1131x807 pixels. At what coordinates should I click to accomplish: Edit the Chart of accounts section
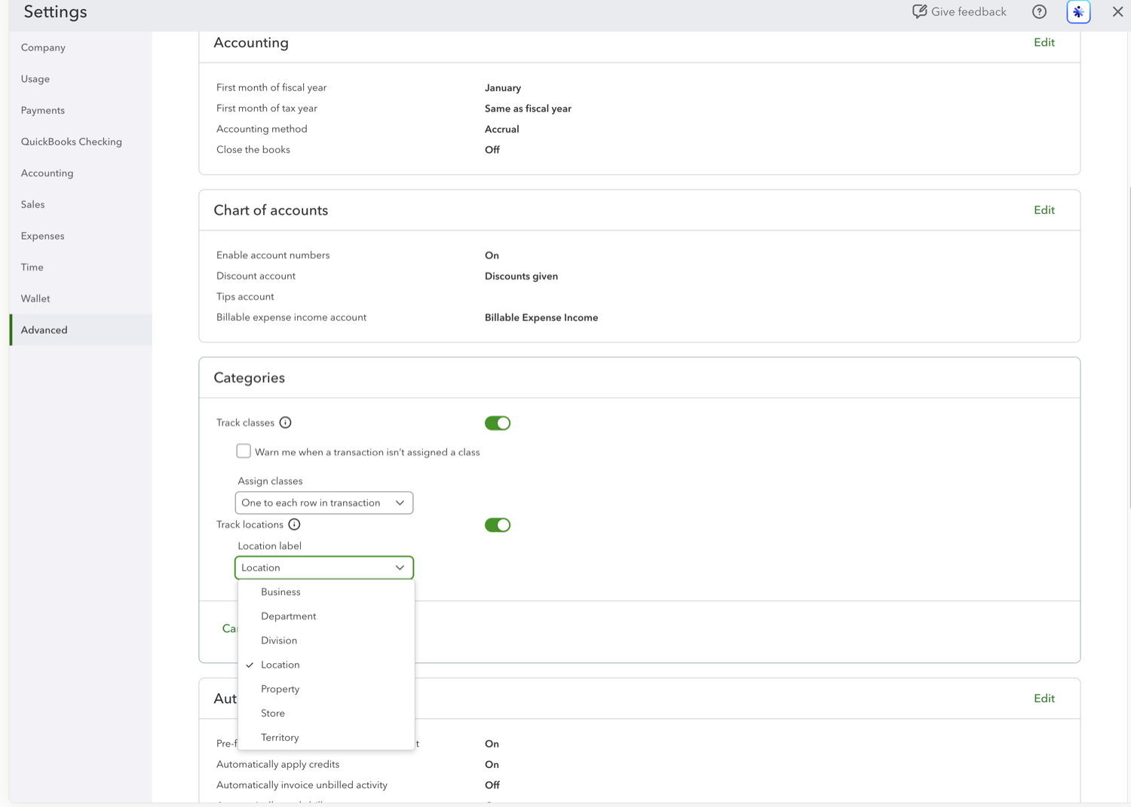click(x=1044, y=210)
